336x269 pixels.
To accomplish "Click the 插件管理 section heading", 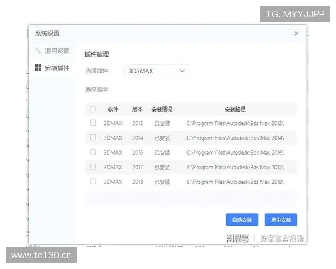I will pos(97,54).
